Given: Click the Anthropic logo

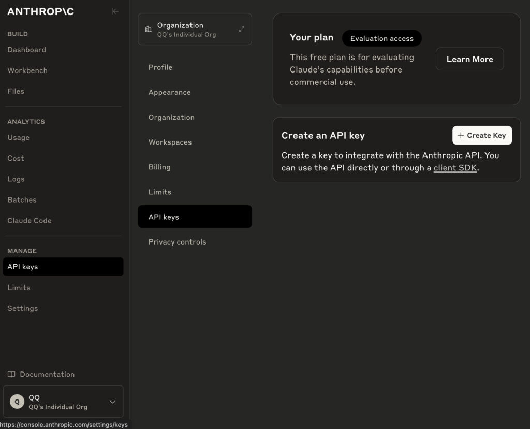Looking at the screenshot, I should coord(40,11).
